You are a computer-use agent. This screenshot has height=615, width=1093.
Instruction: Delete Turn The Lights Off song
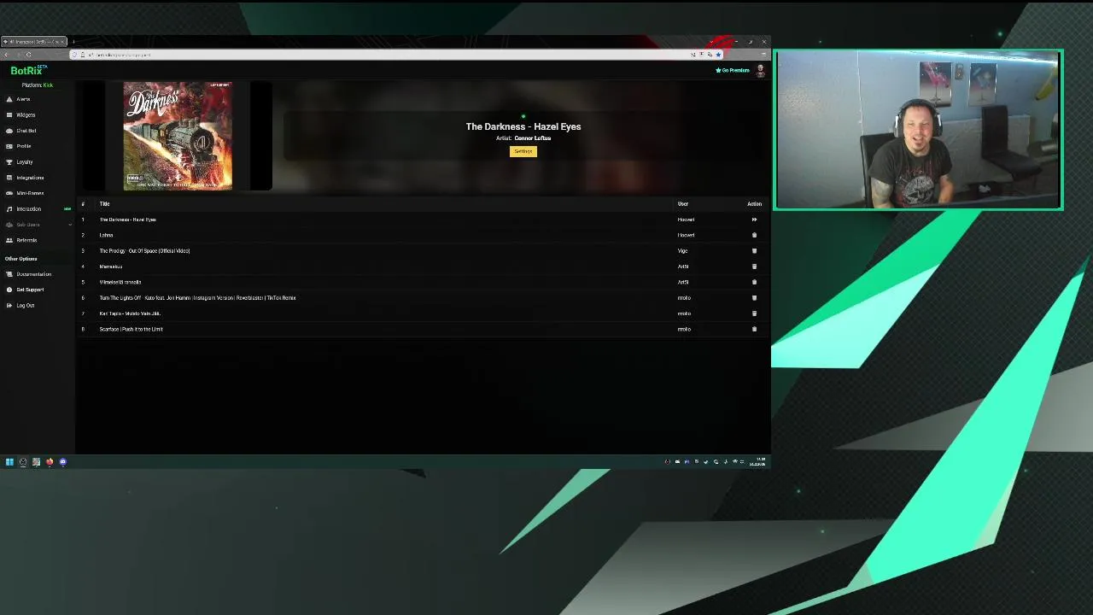[x=754, y=298]
